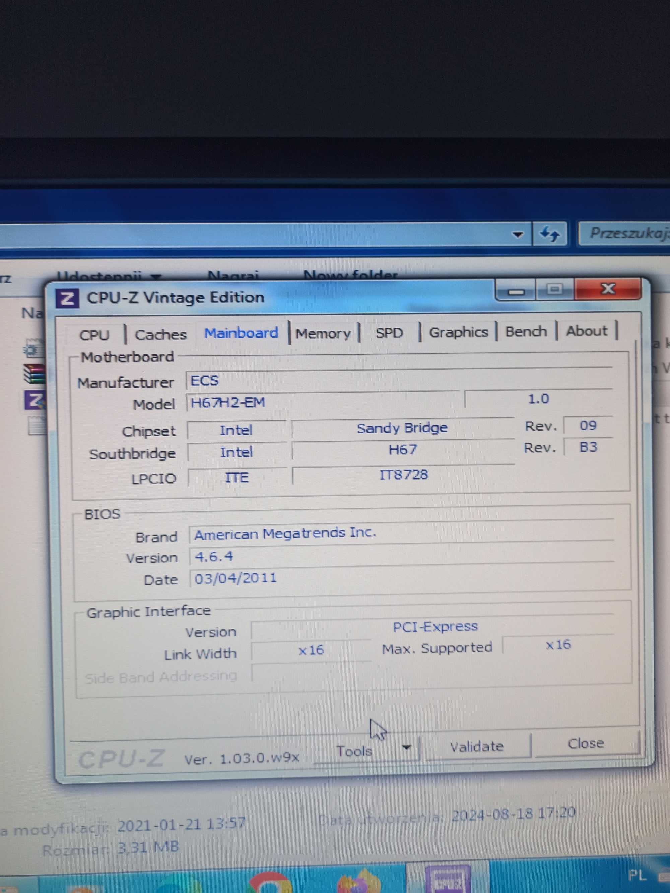
Task: Switch to the Graphics tab
Action: [458, 332]
